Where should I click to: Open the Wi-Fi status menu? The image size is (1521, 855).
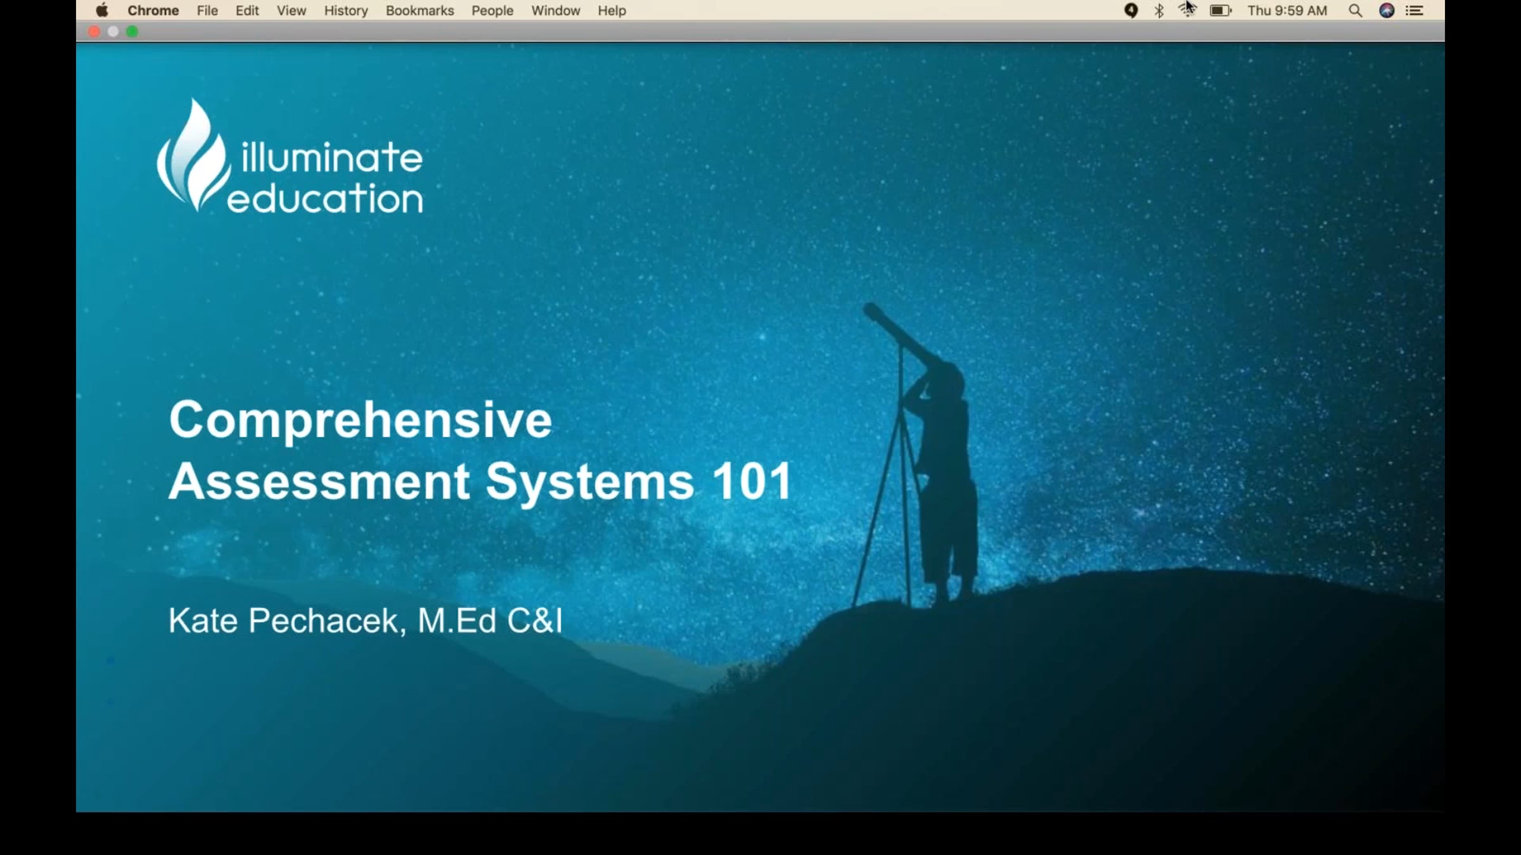point(1187,10)
